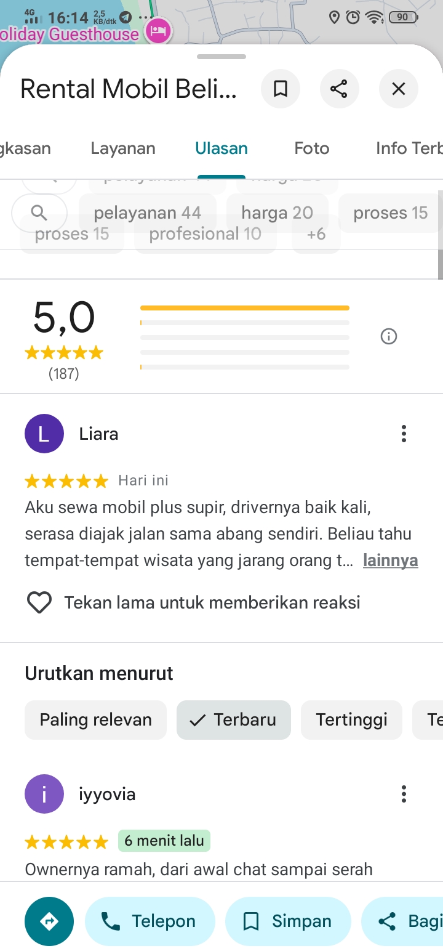Tap the pink hotel map pin
The image size is (443, 951).
159,31
